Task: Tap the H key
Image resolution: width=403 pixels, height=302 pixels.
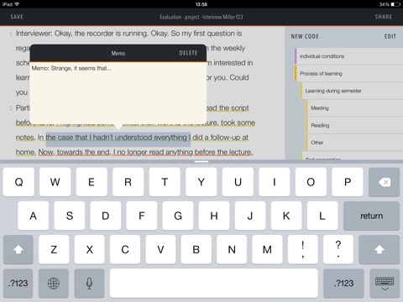Action: (x=214, y=216)
